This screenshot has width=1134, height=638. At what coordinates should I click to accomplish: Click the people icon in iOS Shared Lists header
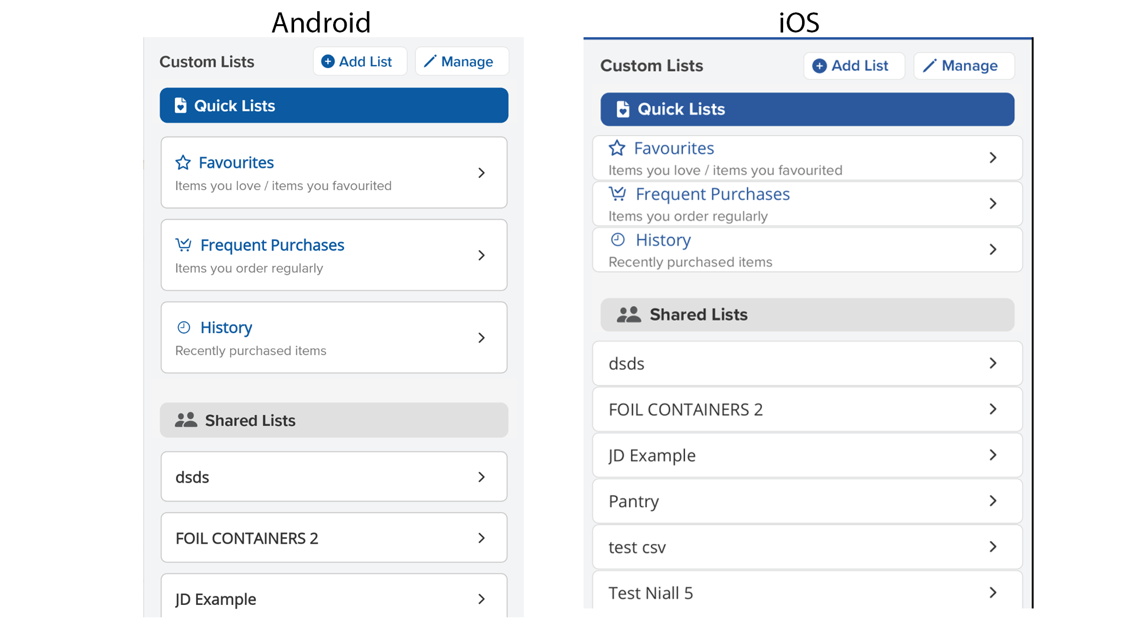628,314
